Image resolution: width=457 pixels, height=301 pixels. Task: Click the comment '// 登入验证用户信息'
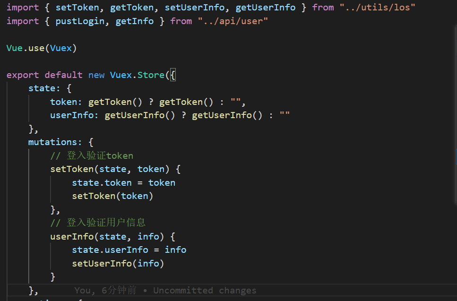[98, 223]
